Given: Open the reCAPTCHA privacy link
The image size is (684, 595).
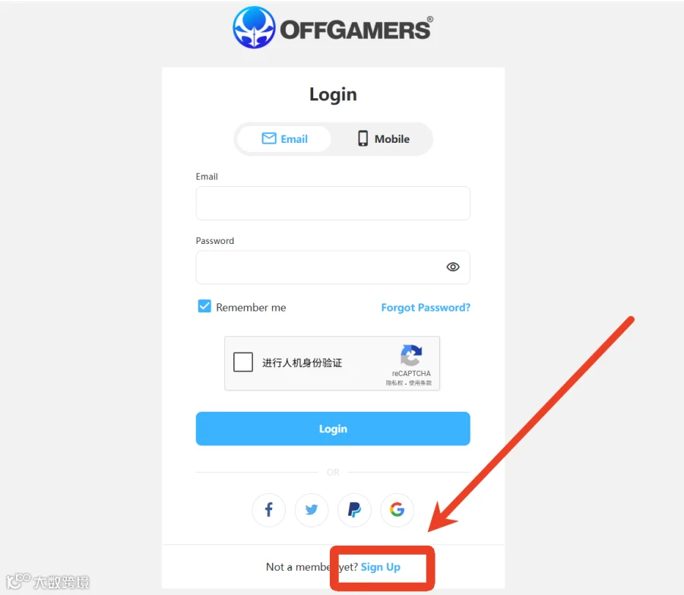Looking at the screenshot, I should click(394, 383).
